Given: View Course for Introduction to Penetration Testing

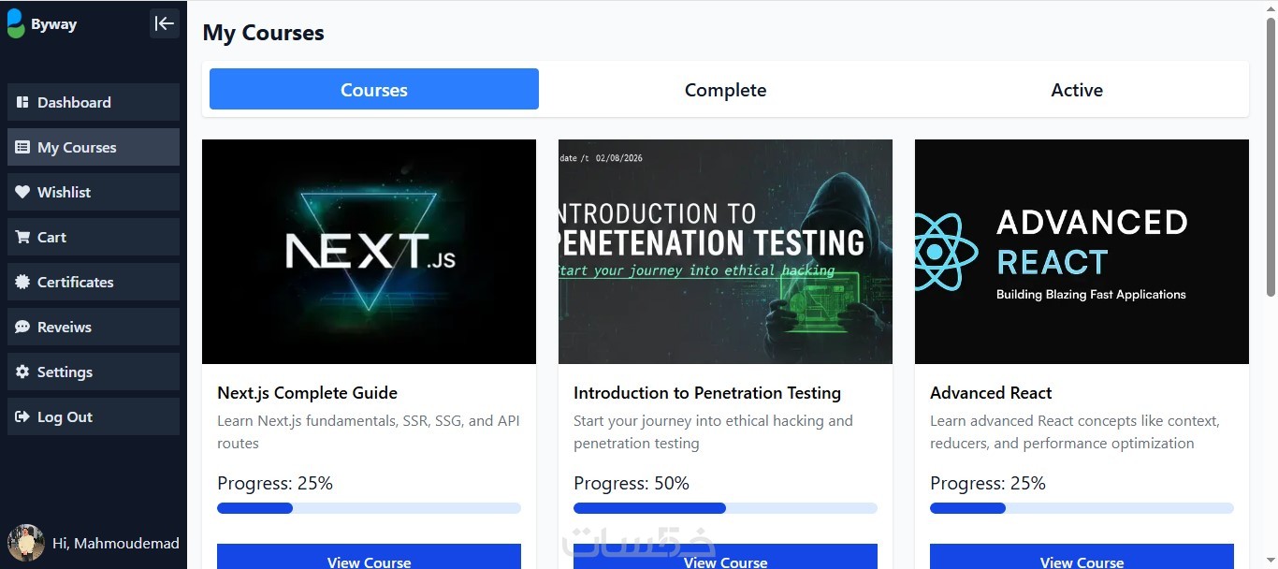Looking at the screenshot, I should pos(725,557).
